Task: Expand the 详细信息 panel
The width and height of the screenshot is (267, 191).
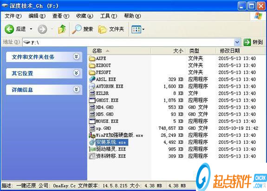Action: (x=77, y=89)
